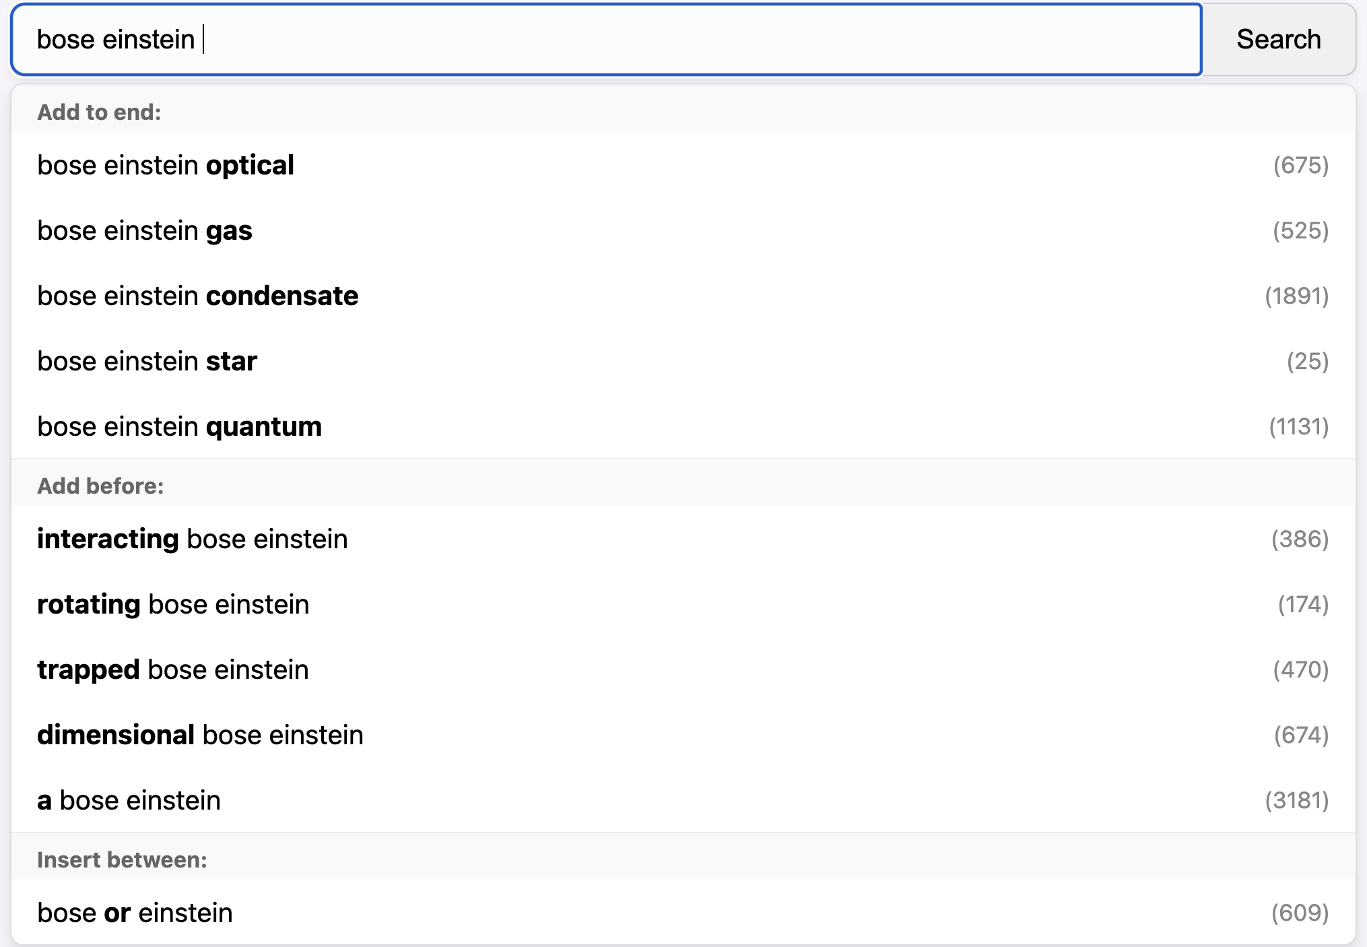
Task: Select interacting bose einstein suggestion
Action: tap(683, 539)
